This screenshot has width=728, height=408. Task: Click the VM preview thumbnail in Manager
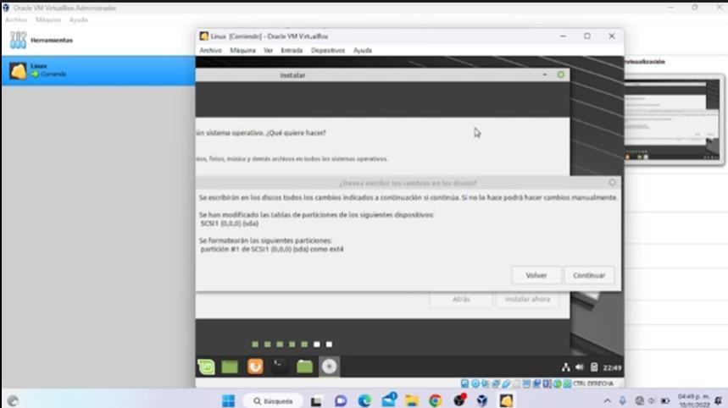(672, 119)
